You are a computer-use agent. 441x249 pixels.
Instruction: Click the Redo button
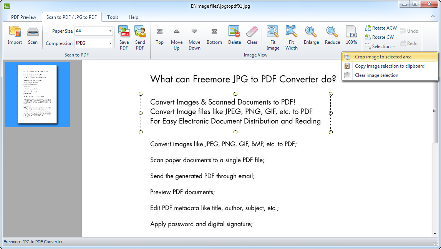(409, 43)
